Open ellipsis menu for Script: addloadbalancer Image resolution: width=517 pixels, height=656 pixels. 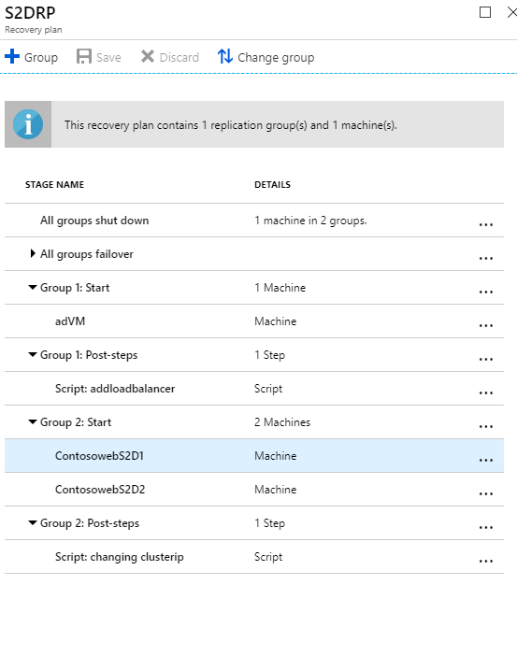pos(485,392)
